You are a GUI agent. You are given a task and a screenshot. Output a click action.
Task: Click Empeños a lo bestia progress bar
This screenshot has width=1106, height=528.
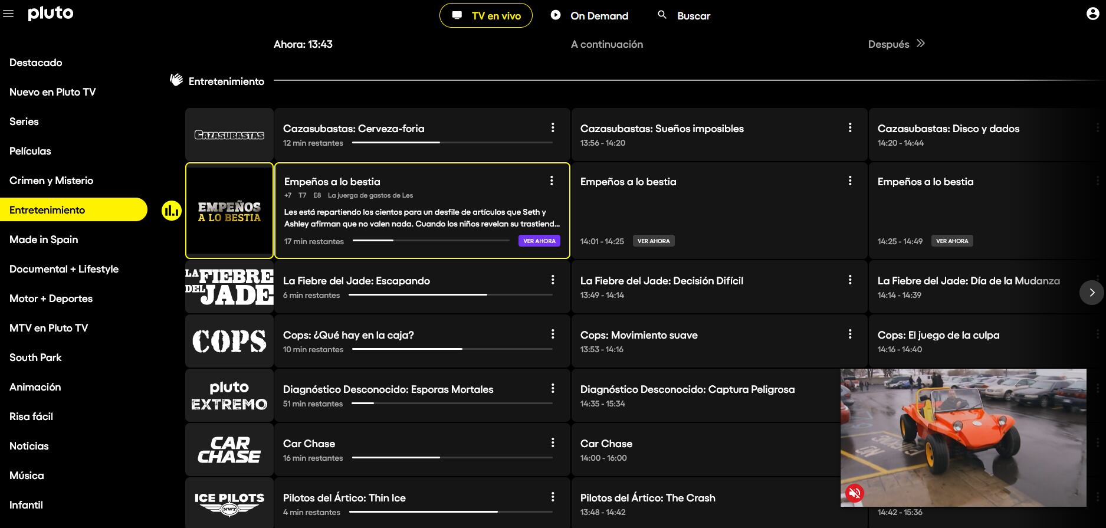click(431, 240)
